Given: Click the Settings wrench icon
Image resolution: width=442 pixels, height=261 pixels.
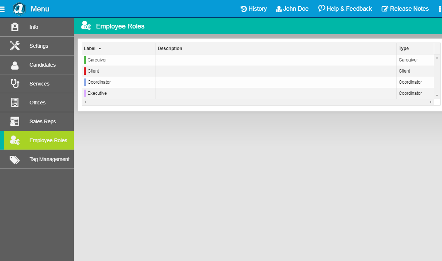Looking at the screenshot, I should pyautogui.click(x=15, y=46).
